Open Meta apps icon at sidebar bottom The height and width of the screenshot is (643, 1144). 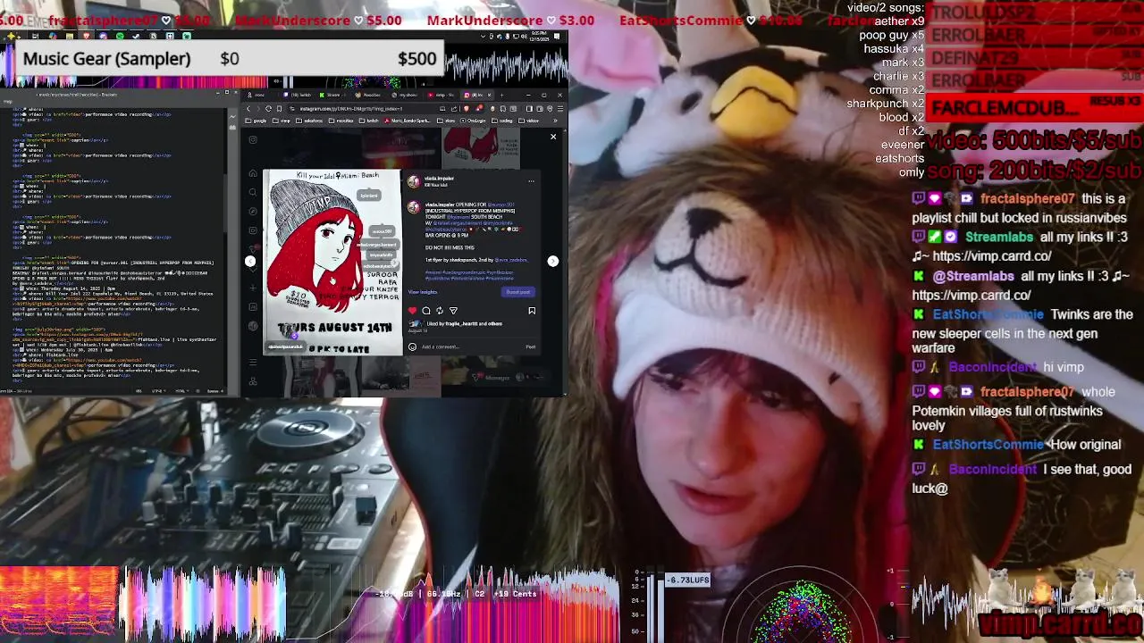point(253,381)
